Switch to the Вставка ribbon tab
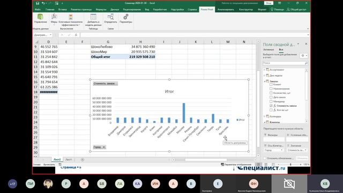The width and height of the screenshot is (343, 193). [x=63, y=10]
